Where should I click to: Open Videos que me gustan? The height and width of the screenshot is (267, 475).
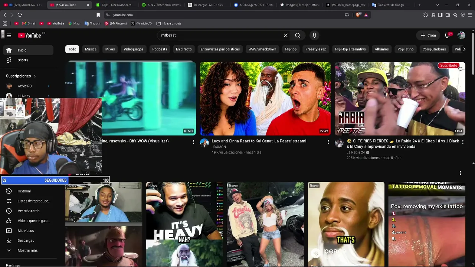click(28, 221)
